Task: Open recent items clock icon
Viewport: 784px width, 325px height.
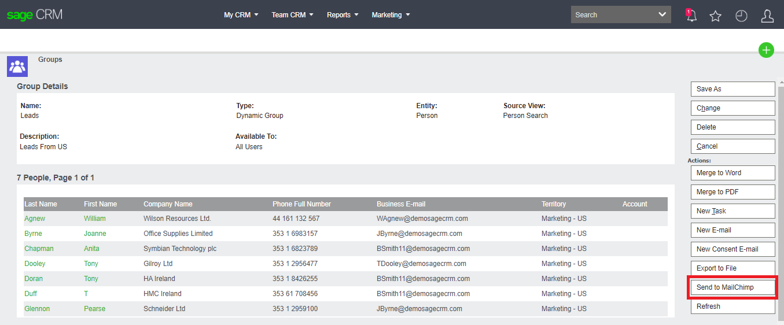Action: point(742,16)
